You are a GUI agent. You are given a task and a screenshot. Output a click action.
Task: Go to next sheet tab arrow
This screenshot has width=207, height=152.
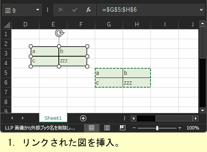pos(23,118)
